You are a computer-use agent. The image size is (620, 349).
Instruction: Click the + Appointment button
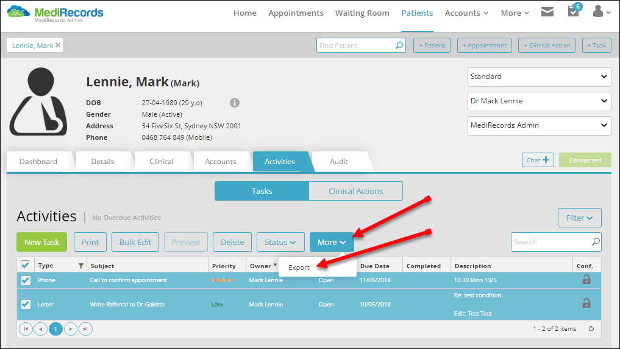click(485, 46)
